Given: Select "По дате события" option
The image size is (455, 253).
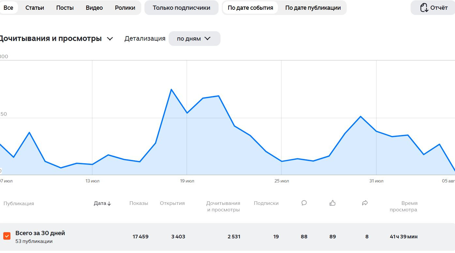Looking at the screenshot, I should click(250, 8).
